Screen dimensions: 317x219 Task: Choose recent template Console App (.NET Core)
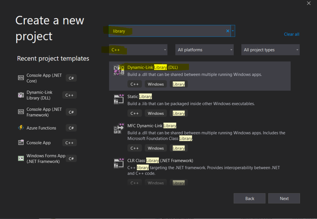click(x=44, y=78)
